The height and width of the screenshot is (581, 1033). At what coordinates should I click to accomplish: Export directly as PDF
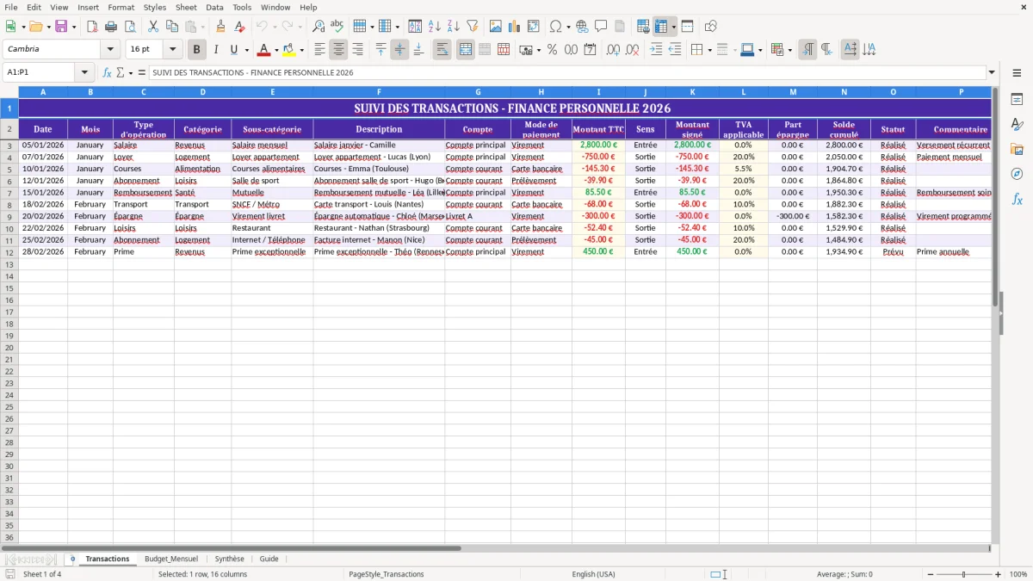pos(92,27)
